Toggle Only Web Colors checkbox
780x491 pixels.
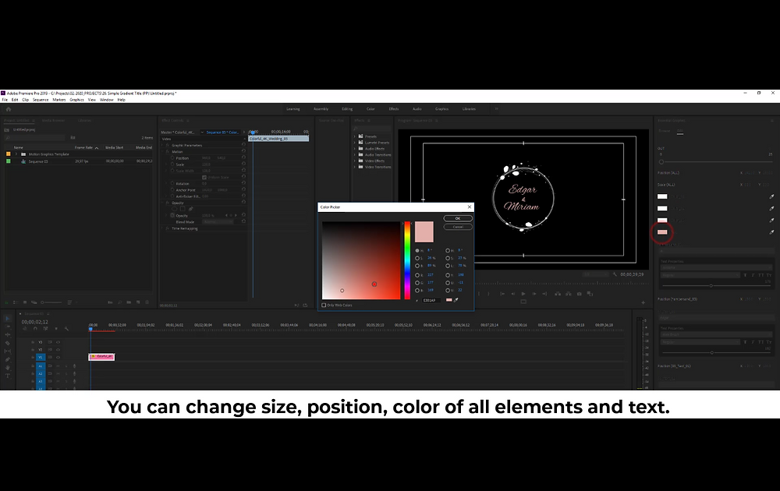[x=324, y=306]
